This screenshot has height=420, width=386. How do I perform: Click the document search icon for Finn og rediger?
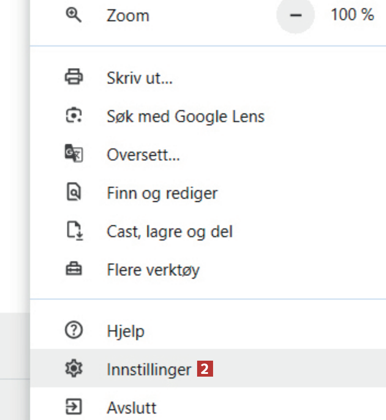[x=73, y=193]
